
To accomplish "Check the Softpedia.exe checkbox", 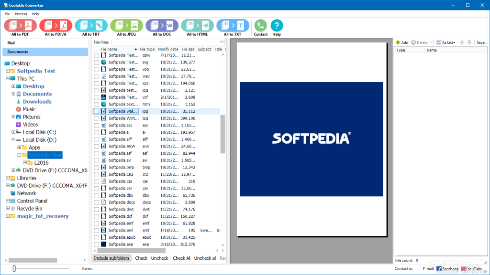I will click(x=97, y=244).
